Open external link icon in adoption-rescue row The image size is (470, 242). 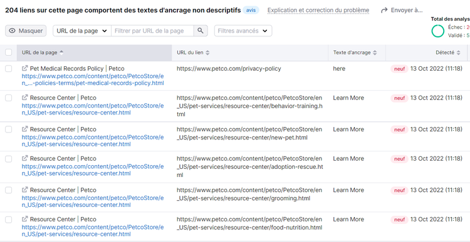[25, 158]
